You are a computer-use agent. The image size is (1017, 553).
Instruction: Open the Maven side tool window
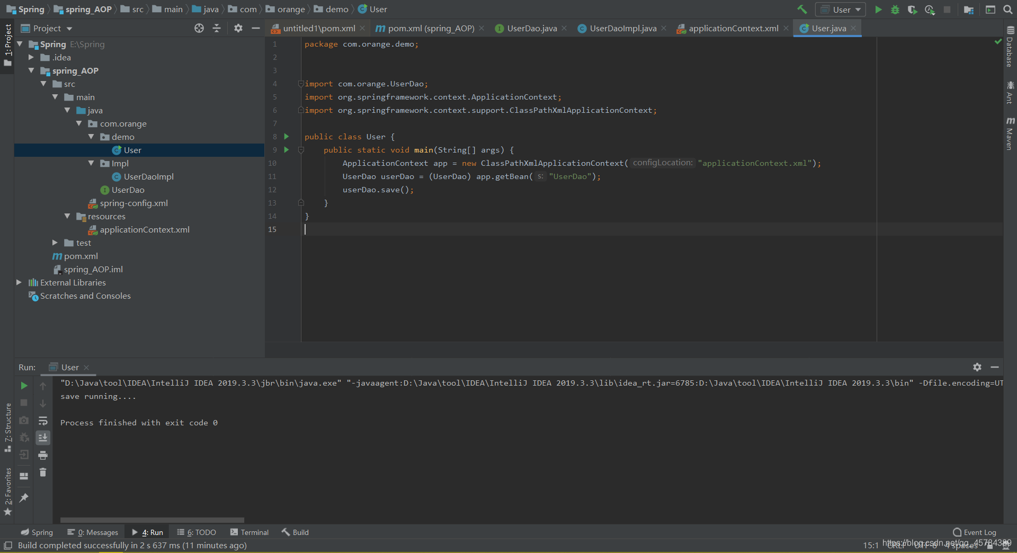coord(1010,133)
